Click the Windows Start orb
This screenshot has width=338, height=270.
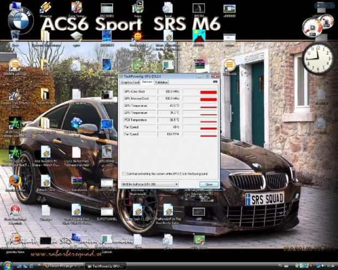[7, 265]
